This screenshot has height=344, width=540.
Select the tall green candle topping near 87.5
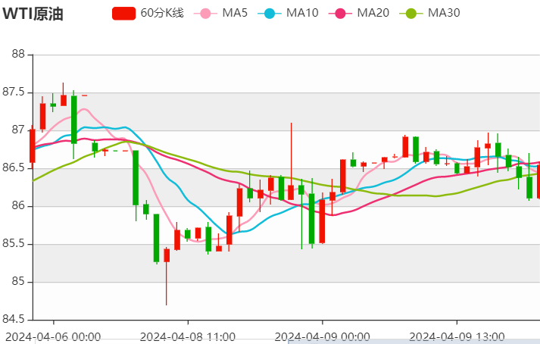pos(73,119)
